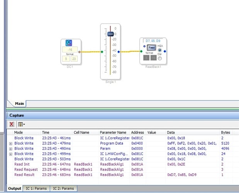The height and width of the screenshot is (193, 239).
Task: Click the ReadBack1 label under the block
Action: [x=153, y=67]
